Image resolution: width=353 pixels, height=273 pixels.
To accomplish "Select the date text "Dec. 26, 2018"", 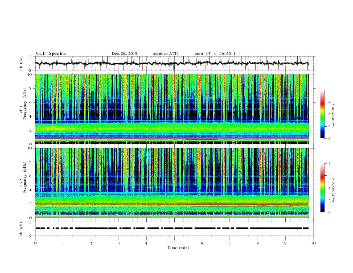I will [124, 54].
